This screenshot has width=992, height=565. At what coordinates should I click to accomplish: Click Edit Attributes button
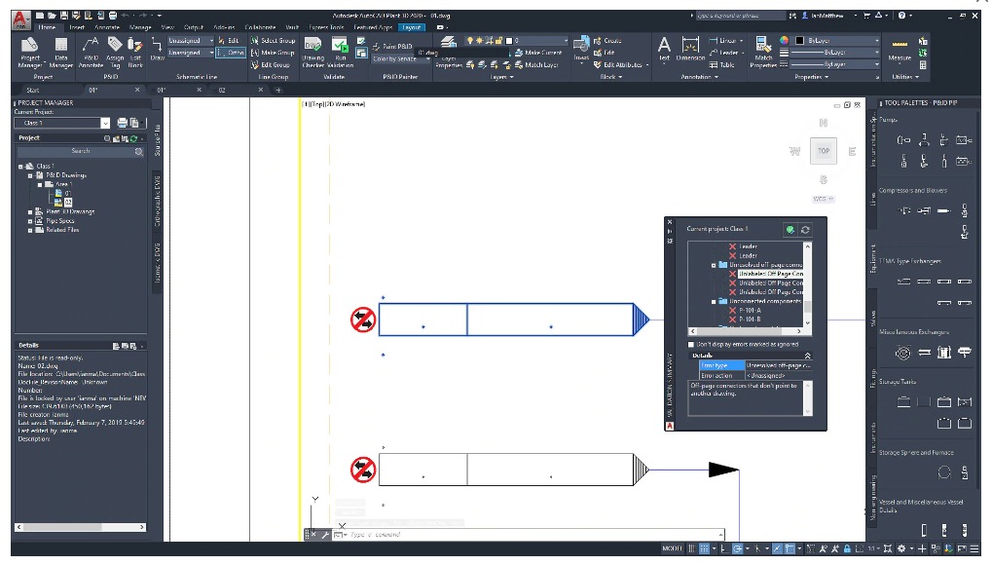(x=621, y=64)
